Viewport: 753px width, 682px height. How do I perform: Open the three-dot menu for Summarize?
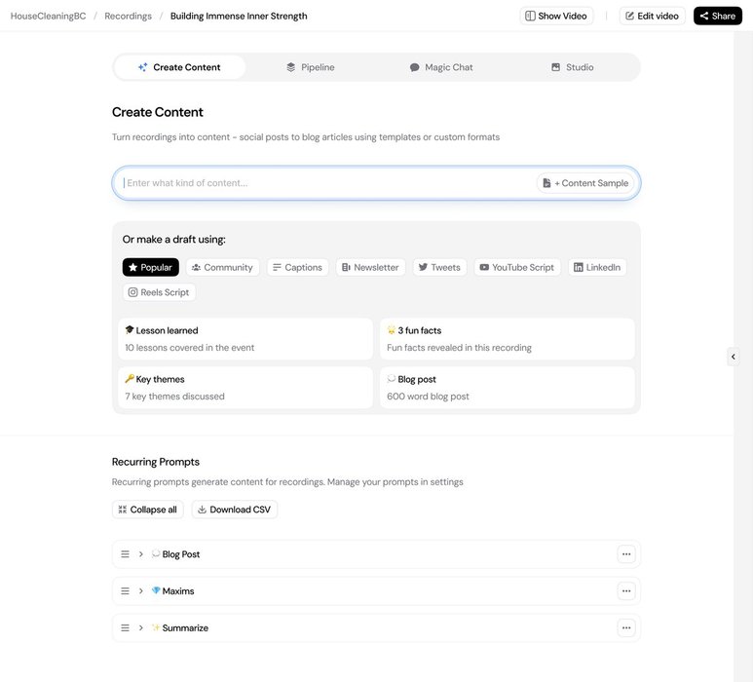point(626,628)
